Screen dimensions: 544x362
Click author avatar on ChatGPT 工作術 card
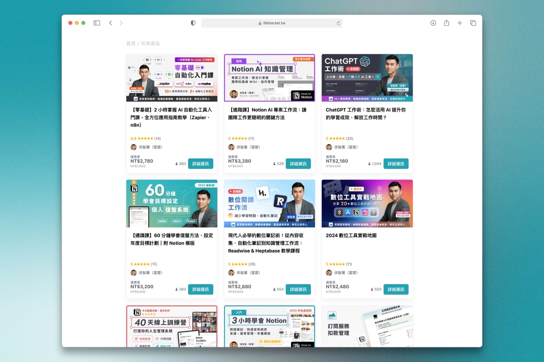(x=329, y=147)
